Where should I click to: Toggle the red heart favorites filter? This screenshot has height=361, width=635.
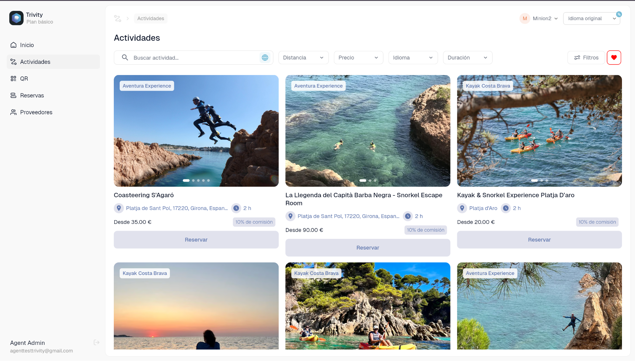point(614,58)
